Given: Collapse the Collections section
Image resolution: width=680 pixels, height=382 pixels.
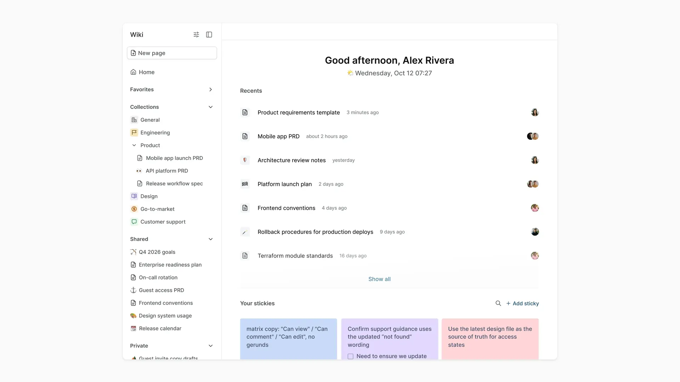Looking at the screenshot, I should (x=210, y=107).
